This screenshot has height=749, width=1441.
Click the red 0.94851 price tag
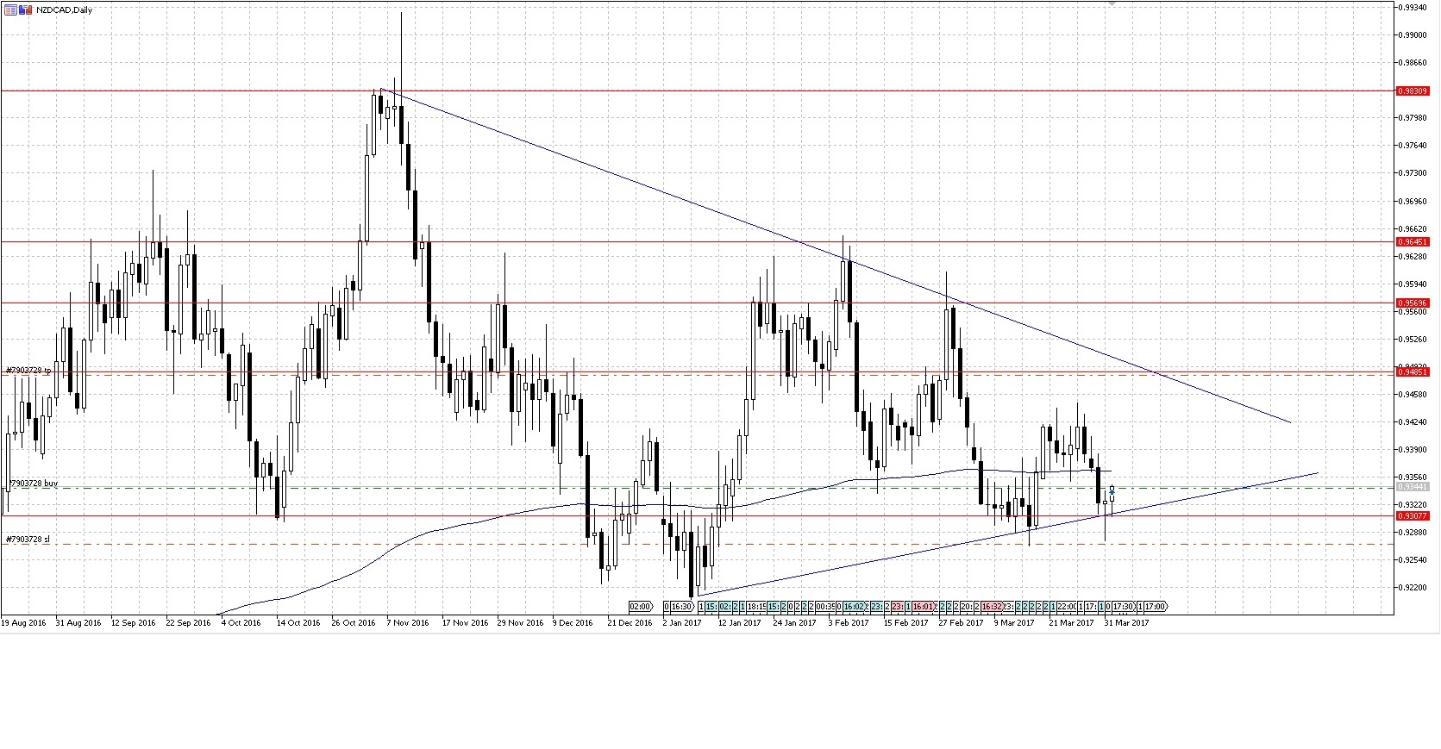pos(1413,371)
